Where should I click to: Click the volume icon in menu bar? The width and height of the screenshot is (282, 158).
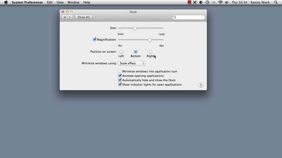(x=226, y=2)
